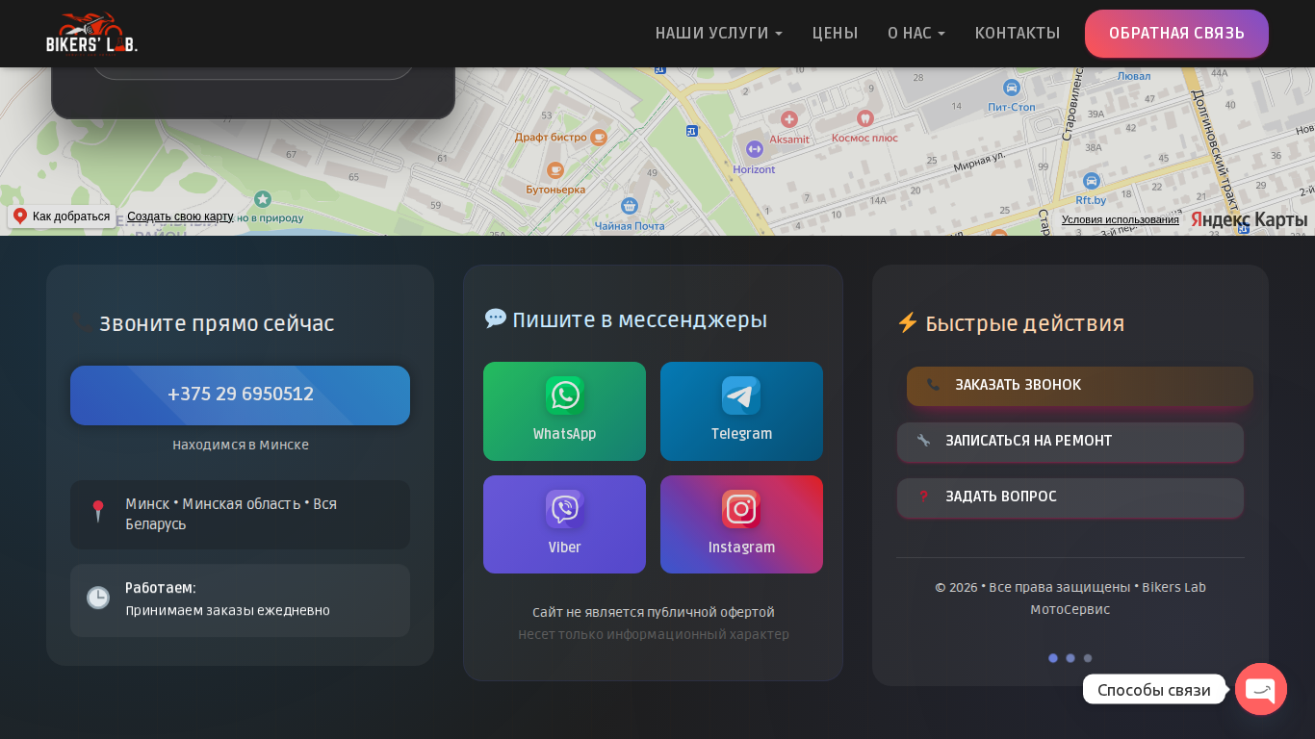The width and height of the screenshot is (1315, 739).
Task: Select the Драфт бистро café marker
Action: coord(599,138)
